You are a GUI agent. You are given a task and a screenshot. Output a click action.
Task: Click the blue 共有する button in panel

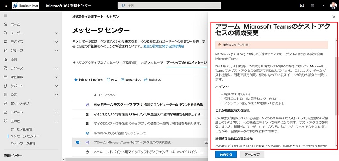pyautogui.click(x=226, y=154)
